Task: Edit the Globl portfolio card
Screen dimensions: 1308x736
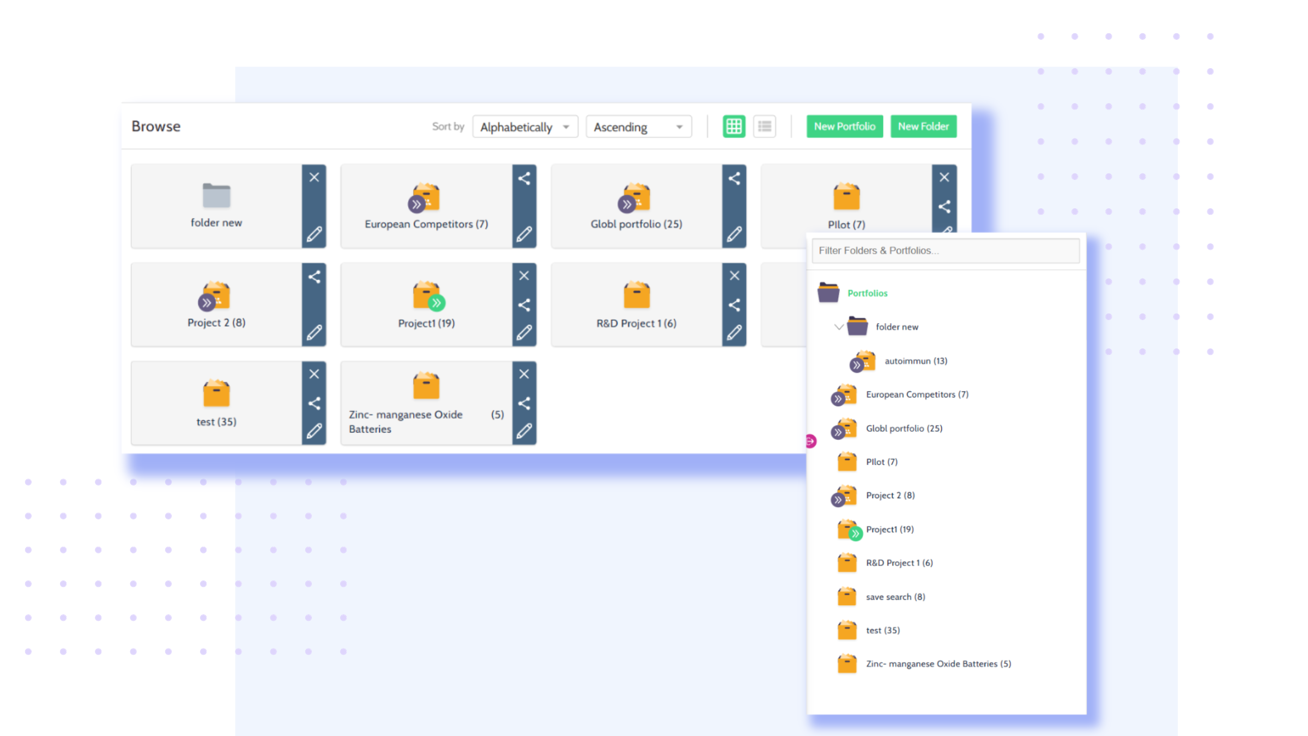Action: (734, 234)
